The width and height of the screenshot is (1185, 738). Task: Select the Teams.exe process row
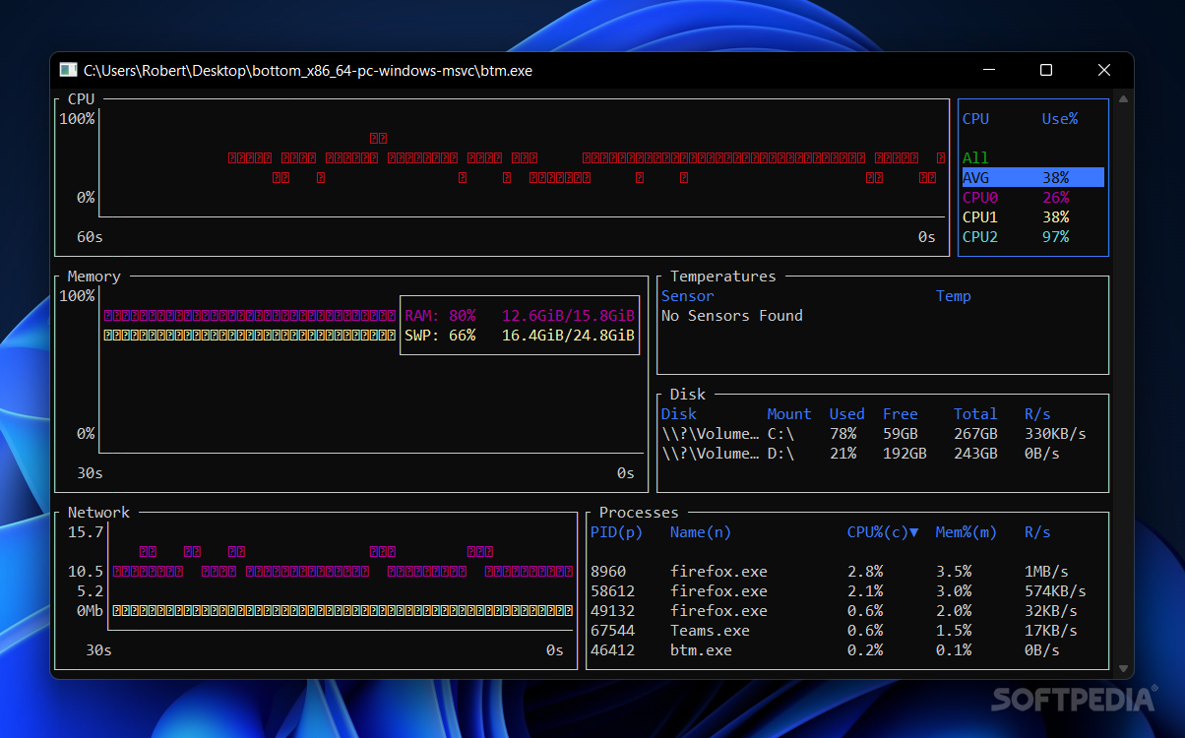pyautogui.click(x=846, y=631)
